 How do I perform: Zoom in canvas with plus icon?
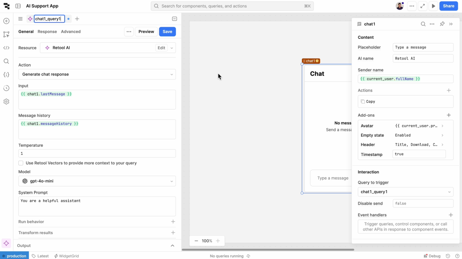pos(218,241)
